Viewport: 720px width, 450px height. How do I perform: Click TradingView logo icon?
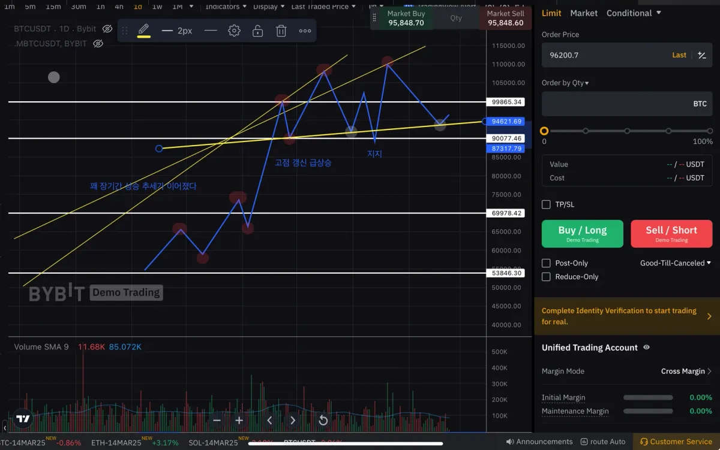tap(23, 419)
